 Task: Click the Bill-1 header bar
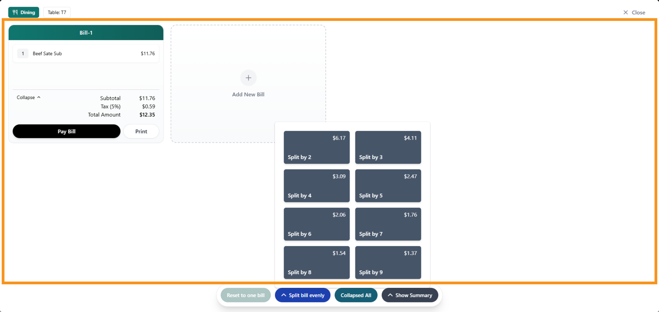click(x=85, y=32)
